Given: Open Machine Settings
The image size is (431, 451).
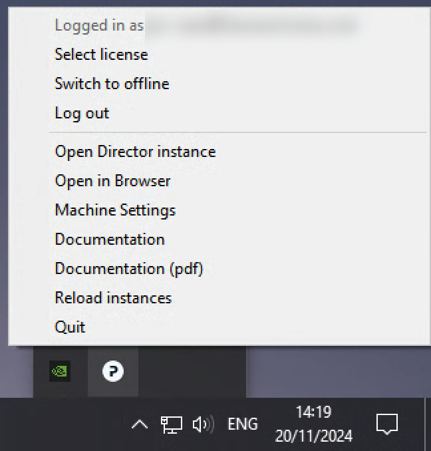Looking at the screenshot, I should (115, 210).
